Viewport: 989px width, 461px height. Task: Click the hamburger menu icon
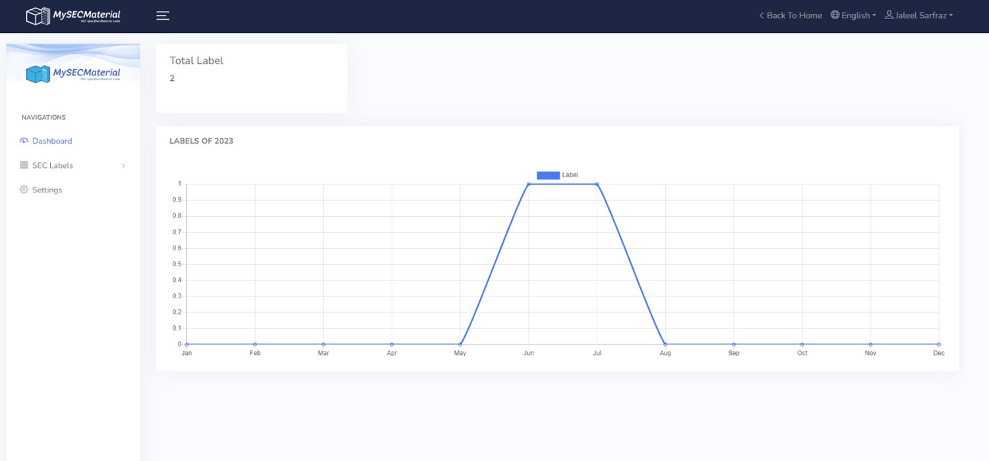click(163, 16)
